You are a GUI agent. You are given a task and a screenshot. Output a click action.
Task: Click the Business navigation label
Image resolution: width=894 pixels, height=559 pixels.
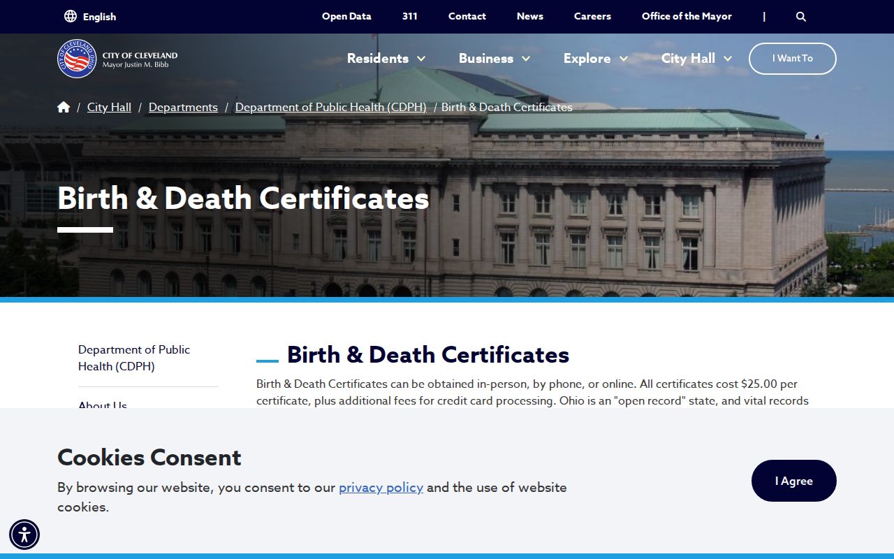coord(486,59)
